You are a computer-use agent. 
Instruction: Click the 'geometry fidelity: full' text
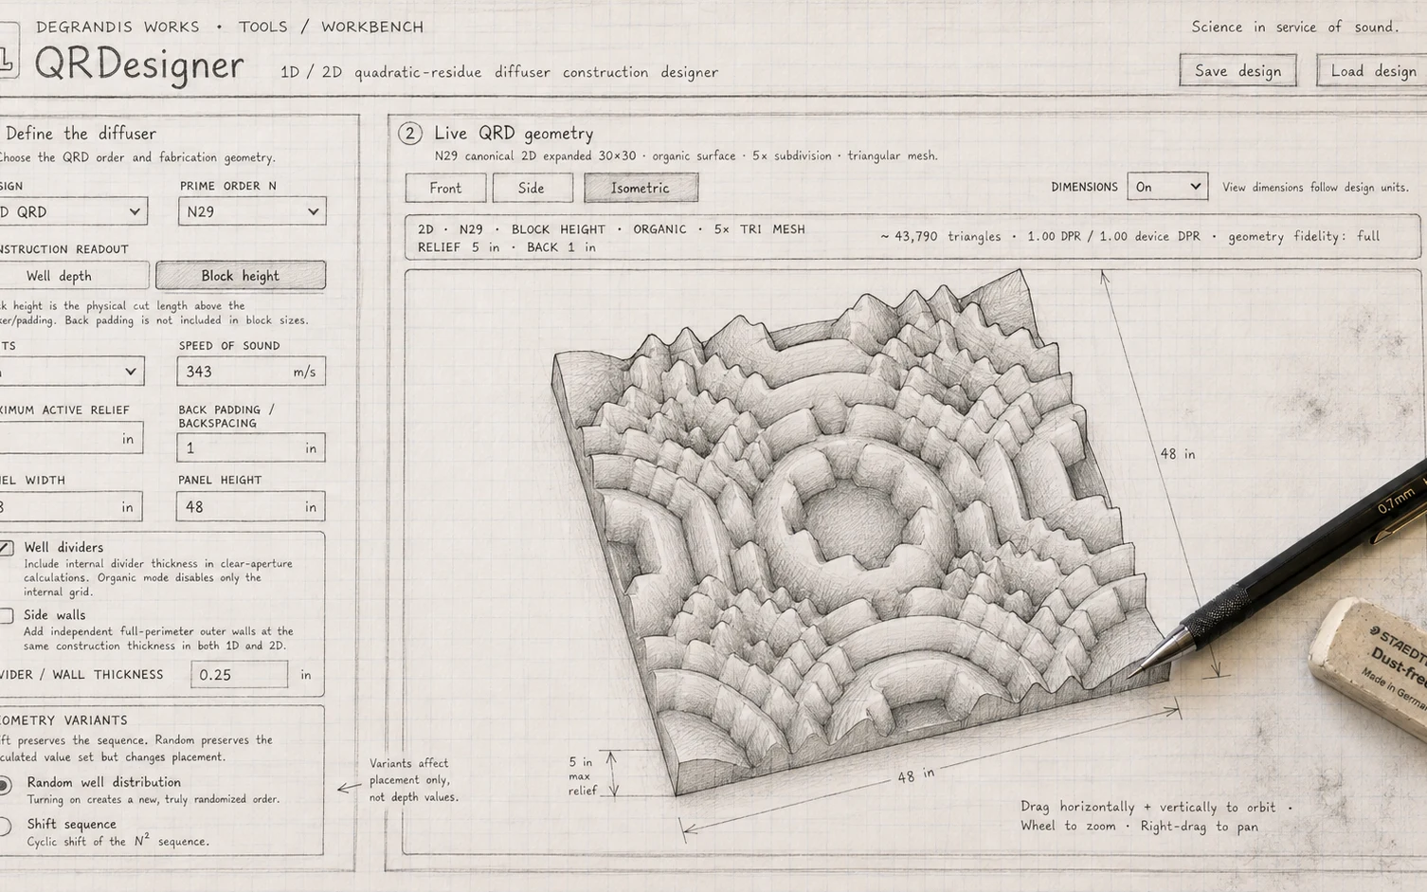[x=1304, y=236]
